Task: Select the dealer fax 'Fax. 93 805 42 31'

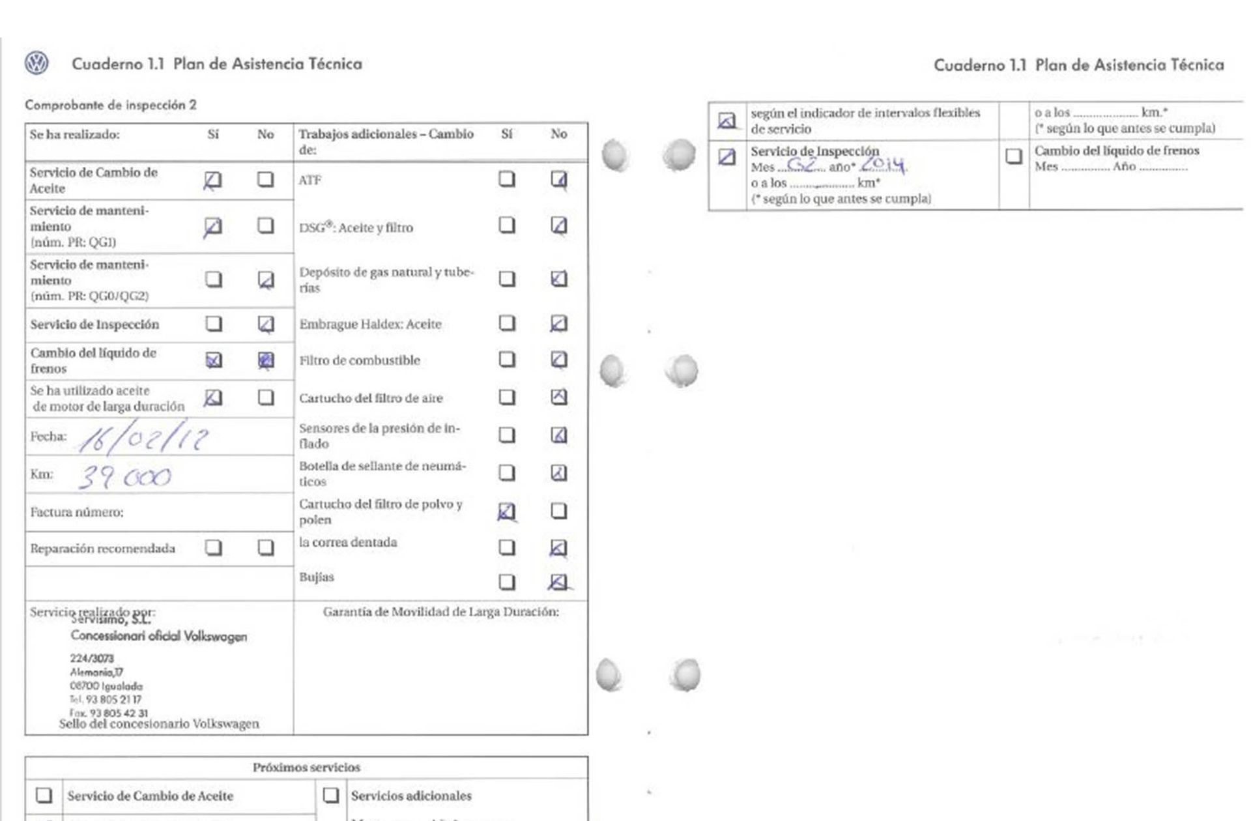Action: 108,713
